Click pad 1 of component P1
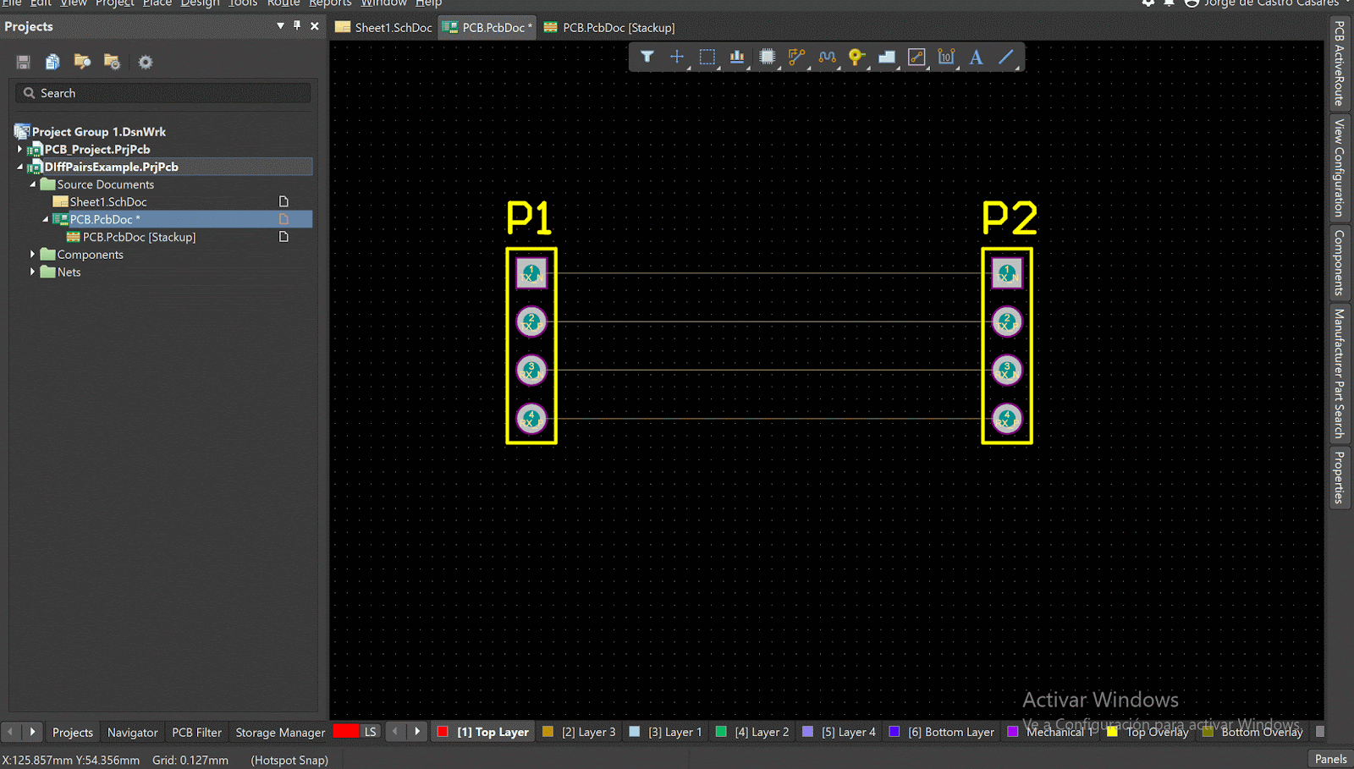 click(x=531, y=273)
